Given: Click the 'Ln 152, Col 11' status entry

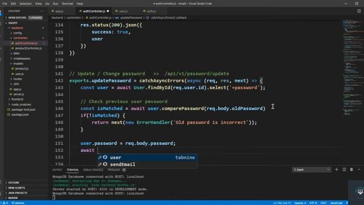Looking at the screenshot, I should coord(282,203).
